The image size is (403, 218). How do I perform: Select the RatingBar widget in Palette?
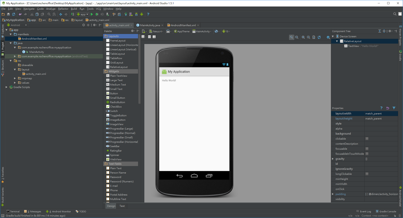click(116, 151)
